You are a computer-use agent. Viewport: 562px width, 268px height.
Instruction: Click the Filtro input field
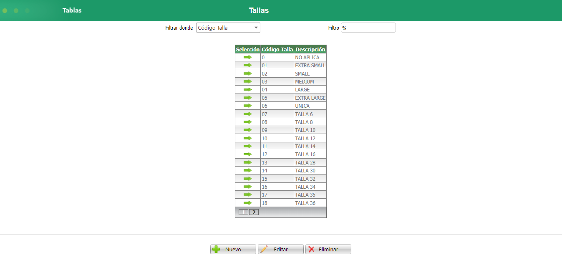point(368,28)
